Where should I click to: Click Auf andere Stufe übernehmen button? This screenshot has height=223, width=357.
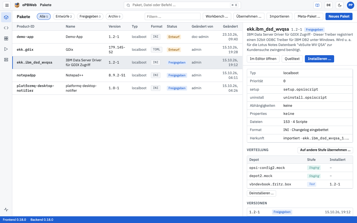[x=325, y=150]
